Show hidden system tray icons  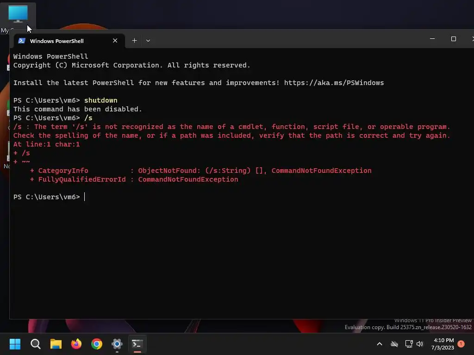coord(380,344)
